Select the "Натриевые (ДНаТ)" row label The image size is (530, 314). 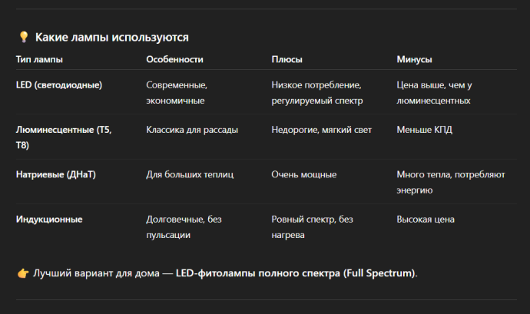(58, 174)
